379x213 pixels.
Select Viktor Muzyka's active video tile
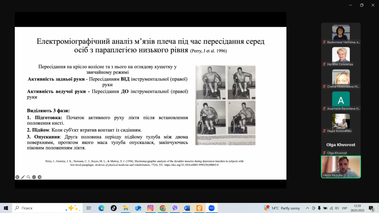pos(341,167)
